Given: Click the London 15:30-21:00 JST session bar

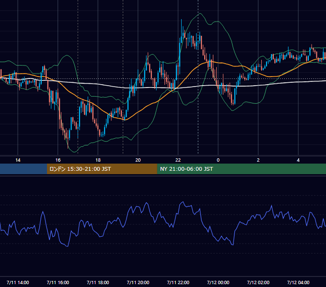Looking at the screenshot, I should pyautogui.click(x=102, y=169).
